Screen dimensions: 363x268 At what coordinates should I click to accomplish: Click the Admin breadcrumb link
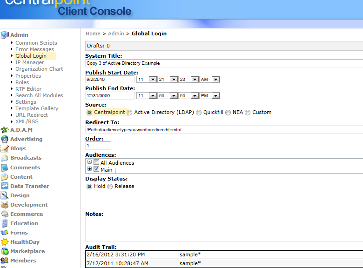(x=116, y=33)
